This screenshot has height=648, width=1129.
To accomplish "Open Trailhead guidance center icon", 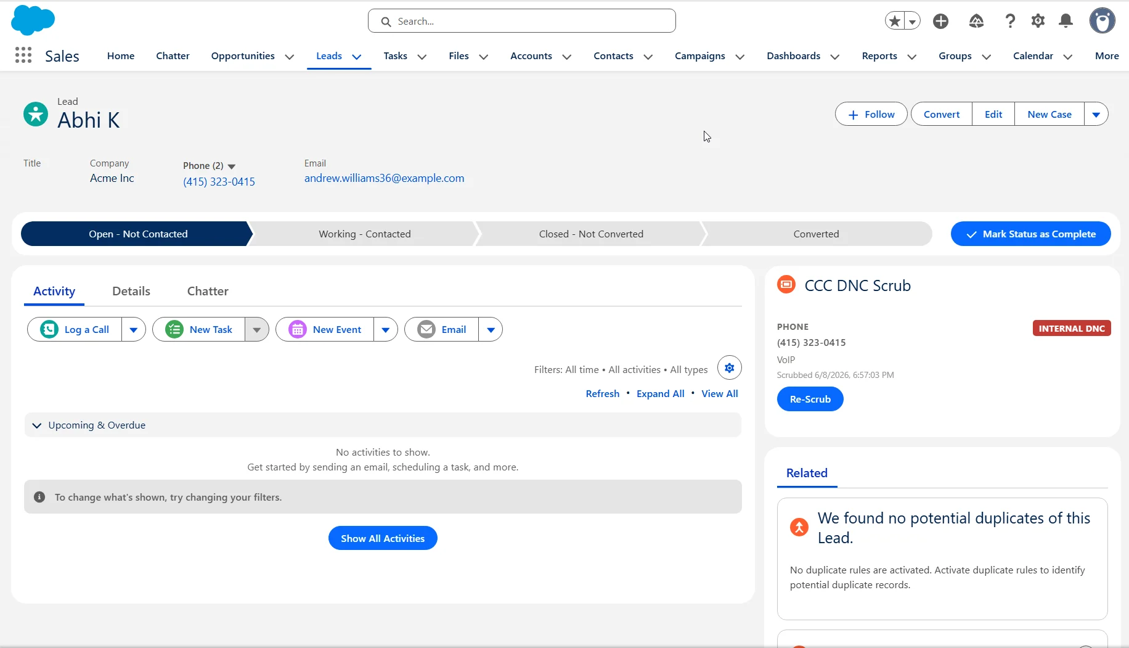I will [976, 21].
